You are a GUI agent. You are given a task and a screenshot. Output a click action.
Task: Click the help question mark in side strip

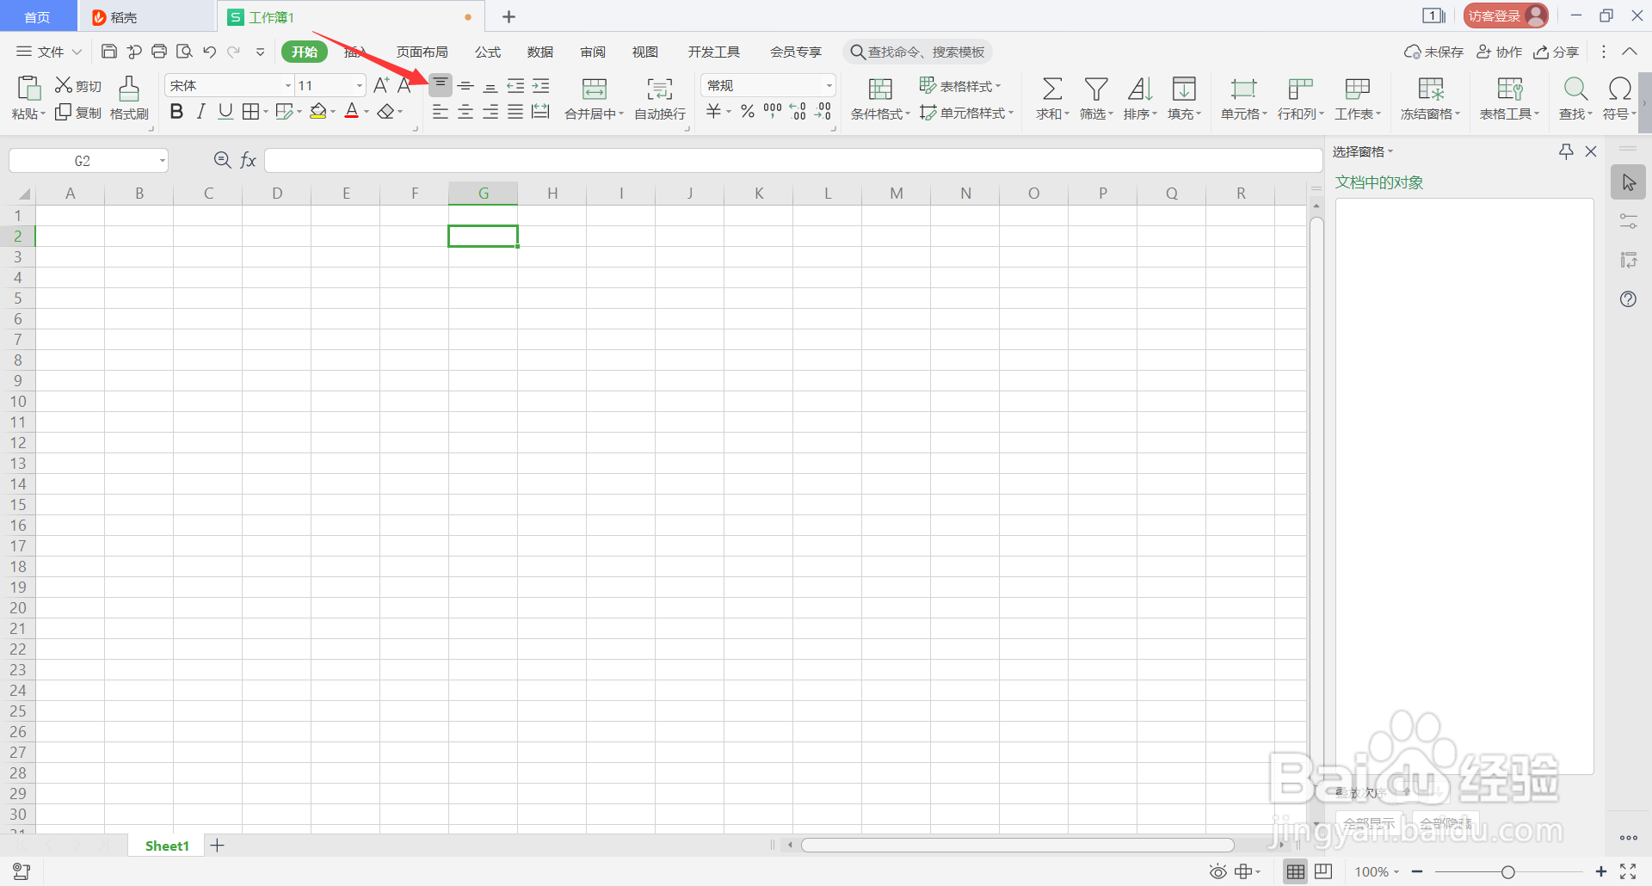coord(1628,299)
